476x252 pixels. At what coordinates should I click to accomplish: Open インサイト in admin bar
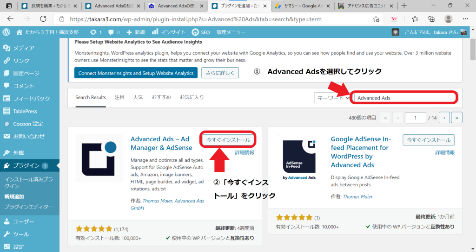(168, 32)
